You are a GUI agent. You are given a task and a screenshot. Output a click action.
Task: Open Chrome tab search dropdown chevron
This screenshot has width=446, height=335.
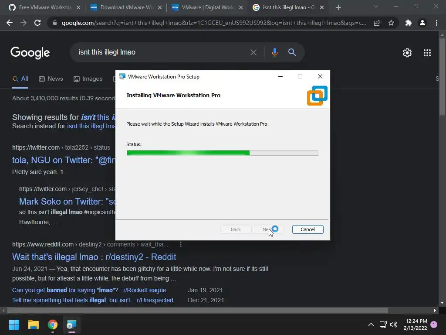tap(376, 6)
